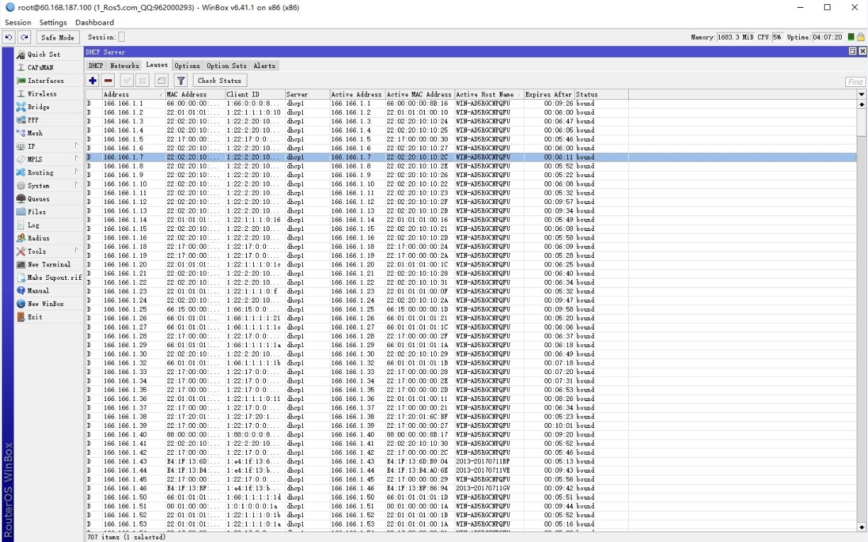
Task: Select the lease row 166.166.1.43
Action: click(471, 462)
